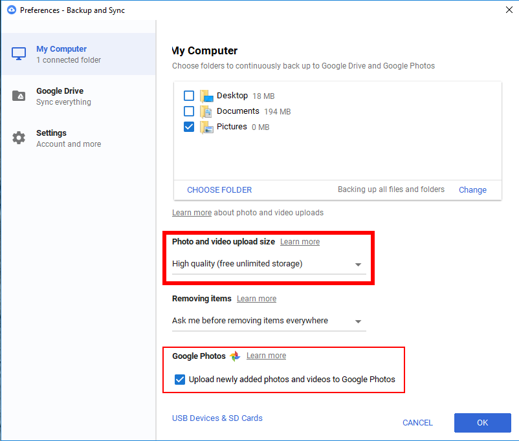Click the CANCEL button

click(x=417, y=423)
